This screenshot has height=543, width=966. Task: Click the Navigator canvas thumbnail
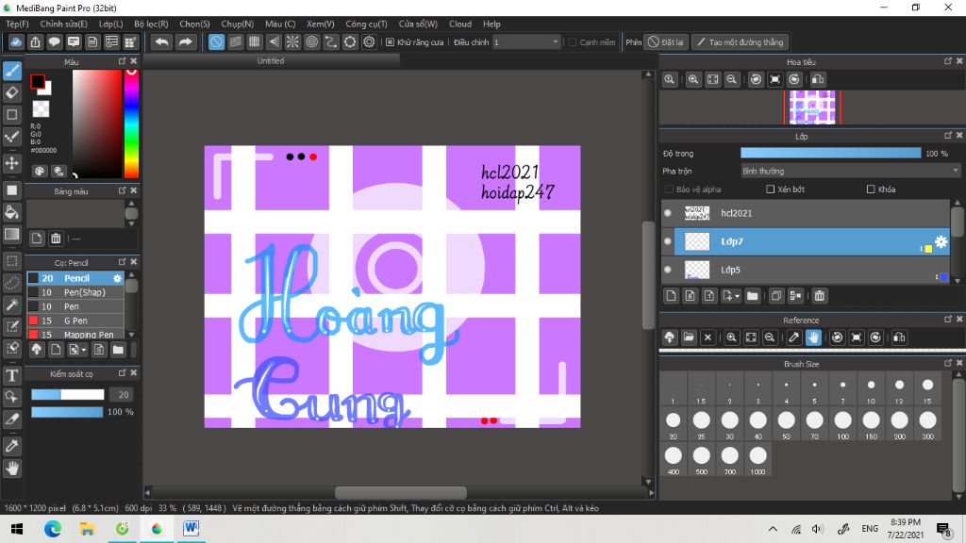tap(812, 107)
